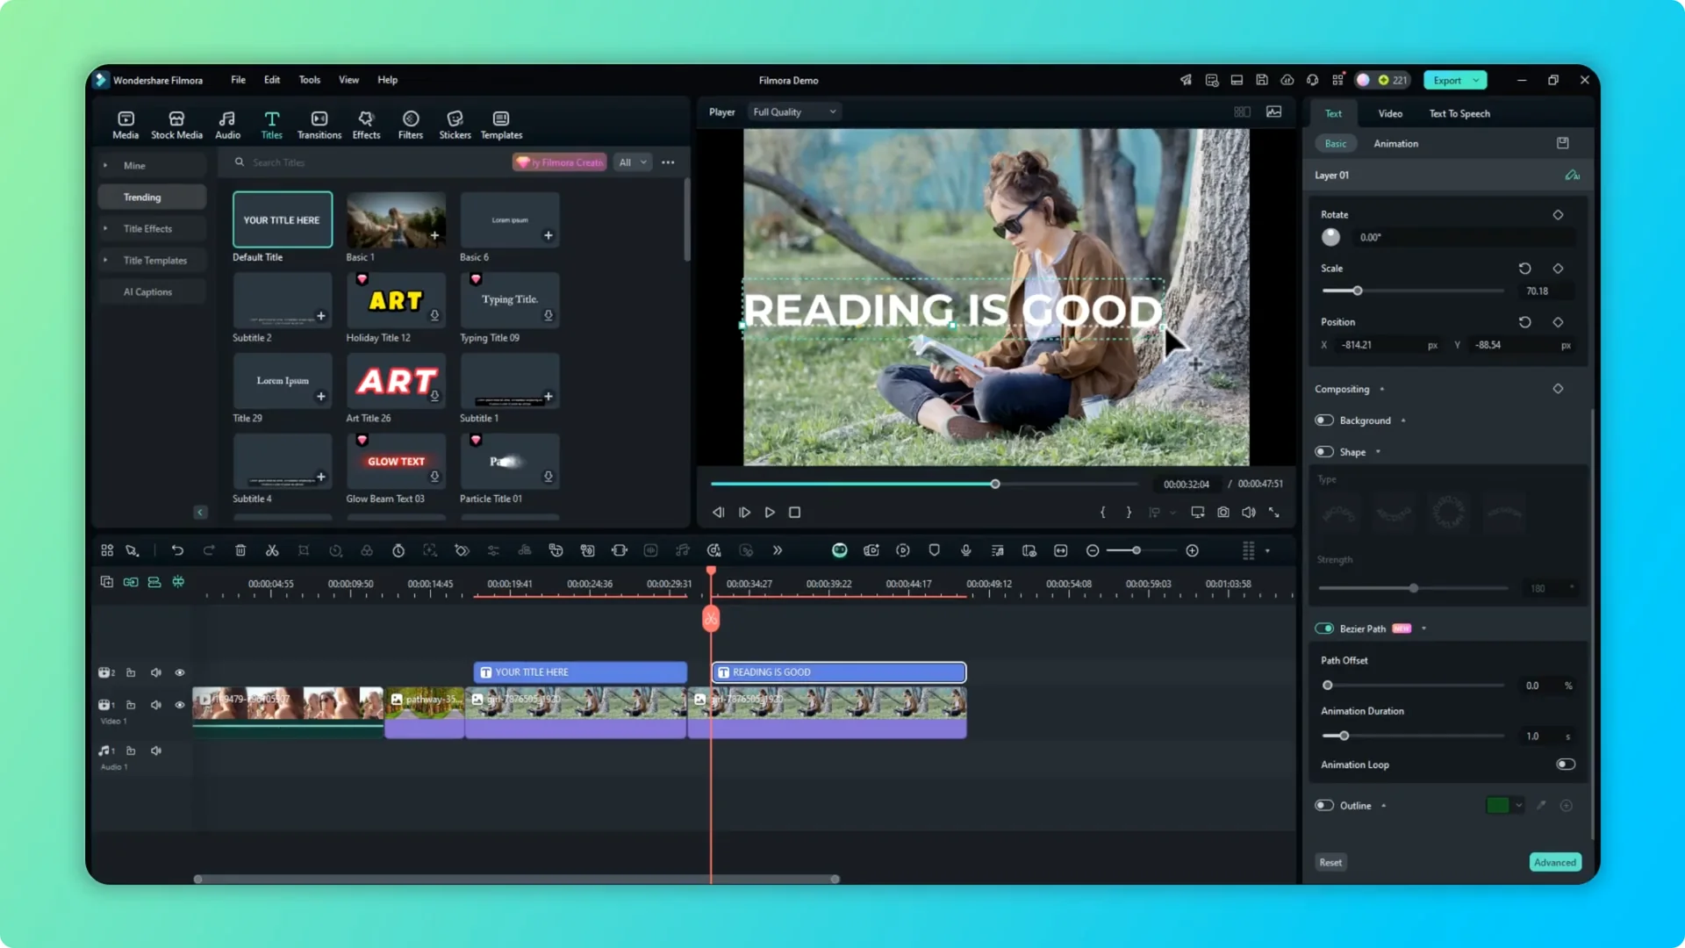Open the Stock Media panel
The image size is (1685, 948).
coord(176,125)
